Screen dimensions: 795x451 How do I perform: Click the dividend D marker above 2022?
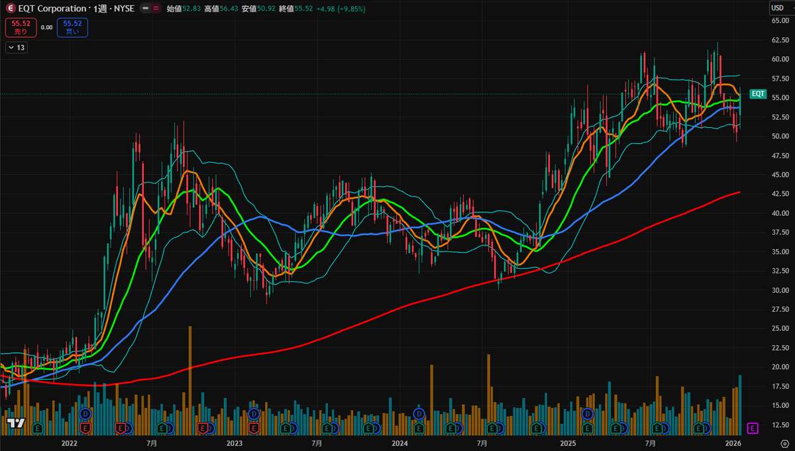click(x=85, y=413)
